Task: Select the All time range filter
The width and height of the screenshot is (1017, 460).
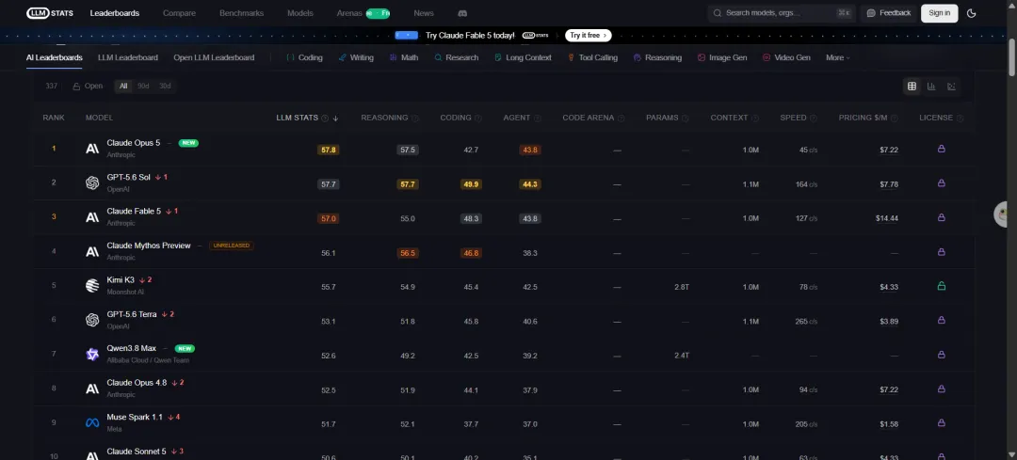Action: (123, 87)
